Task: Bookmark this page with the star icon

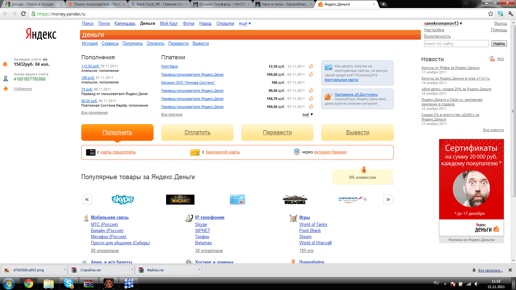Action: (491, 14)
